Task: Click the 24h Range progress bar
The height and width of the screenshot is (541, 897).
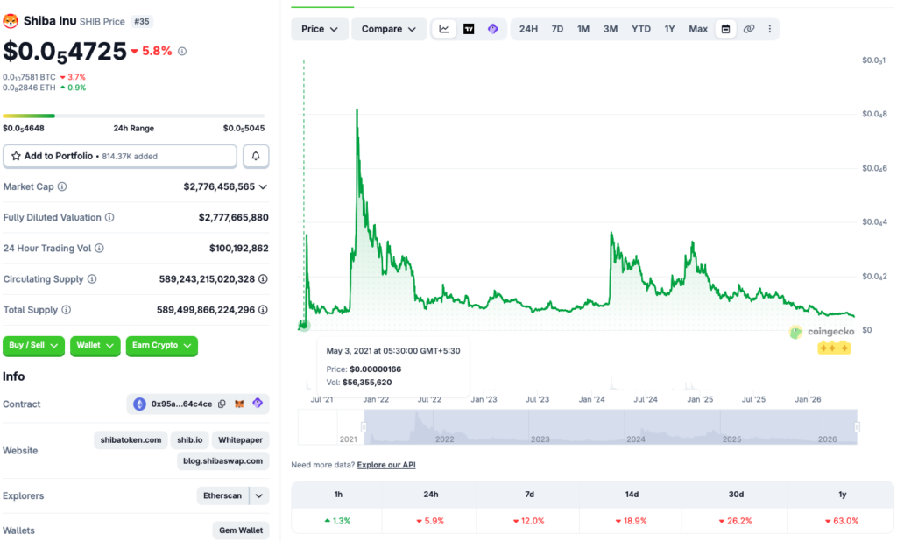Action: (x=134, y=116)
